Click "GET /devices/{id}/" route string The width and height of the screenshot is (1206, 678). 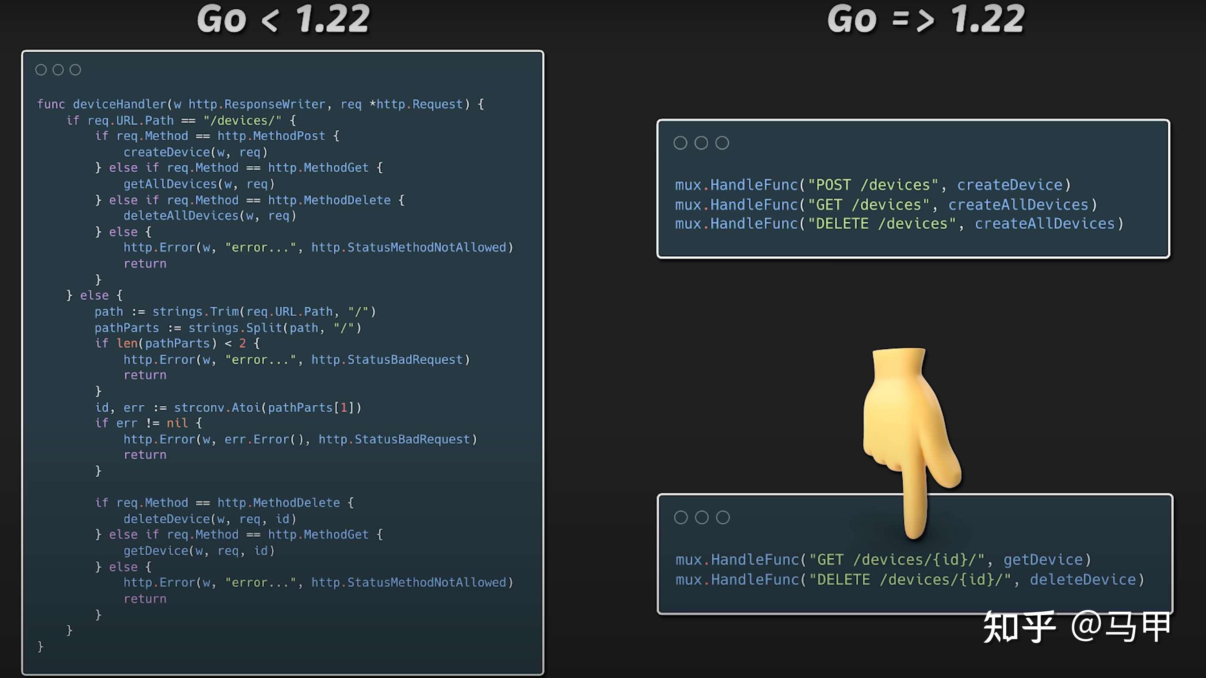click(897, 560)
